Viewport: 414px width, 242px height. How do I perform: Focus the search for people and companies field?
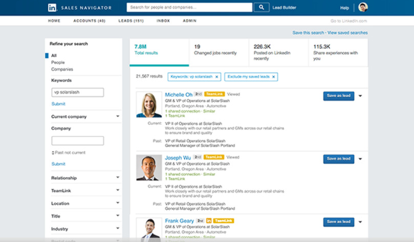pyautogui.click(x=189, y=7)
